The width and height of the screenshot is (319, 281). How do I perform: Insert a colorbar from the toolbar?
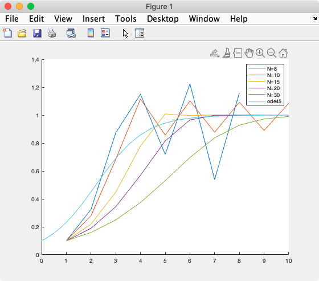[x=91, y=33]
